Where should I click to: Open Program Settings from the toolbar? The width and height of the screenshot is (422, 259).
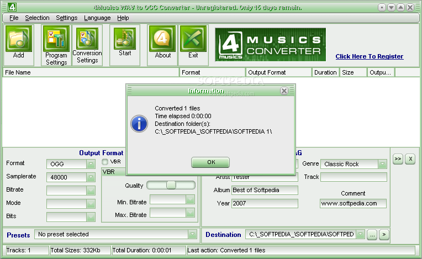56,39
